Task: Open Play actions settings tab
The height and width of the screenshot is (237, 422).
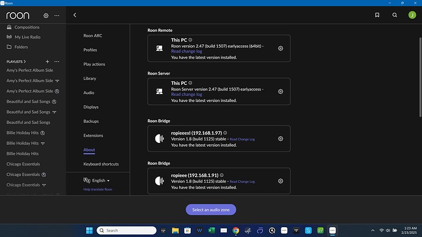Action: [94, 64]
